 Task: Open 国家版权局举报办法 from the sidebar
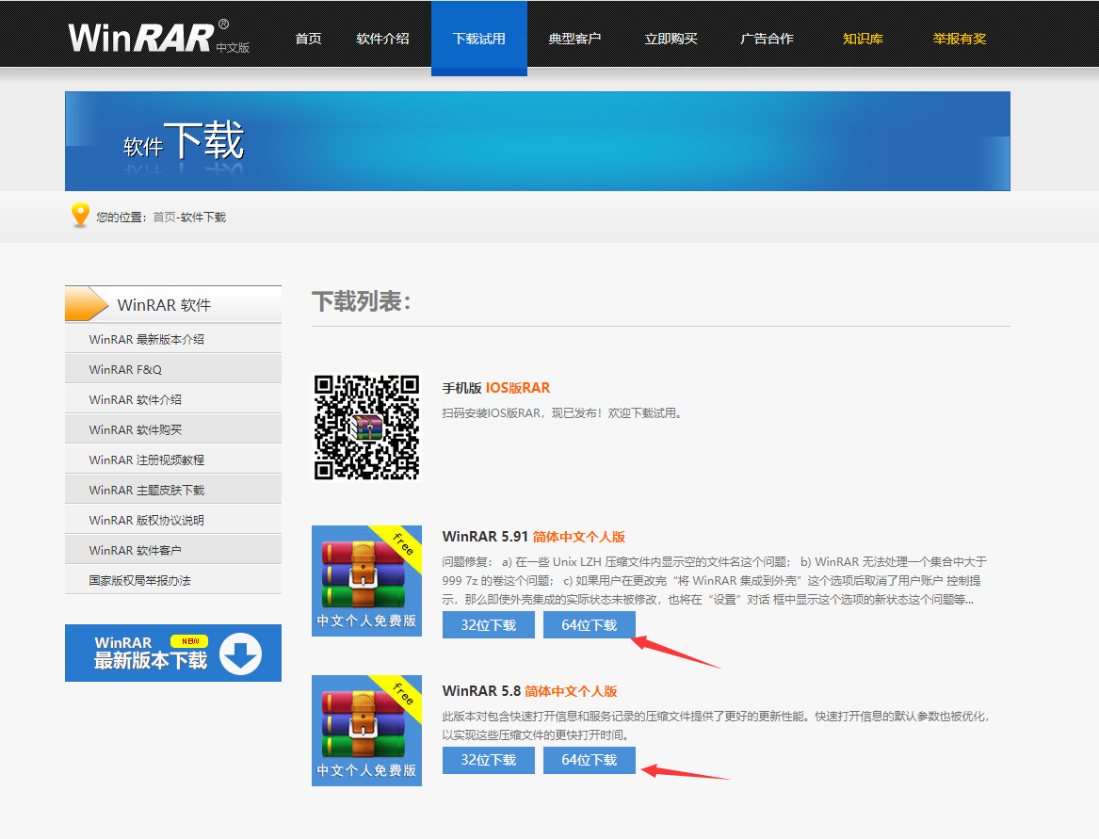click(x=141, y=578)
